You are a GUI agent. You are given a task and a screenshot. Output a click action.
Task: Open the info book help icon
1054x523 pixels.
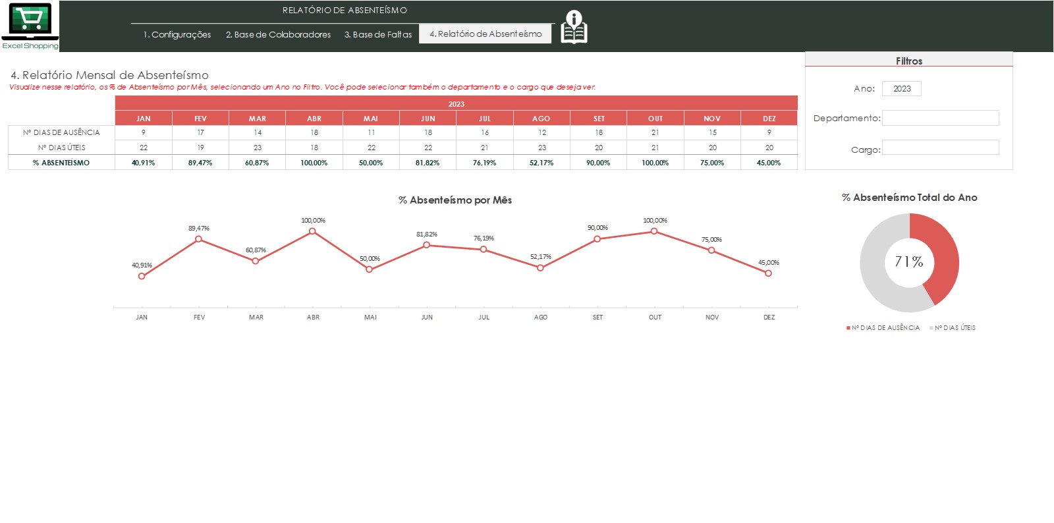coord(574,28)
